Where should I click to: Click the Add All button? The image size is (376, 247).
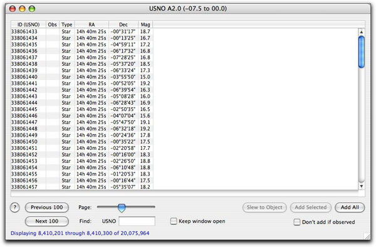click(x=350, y=208)
